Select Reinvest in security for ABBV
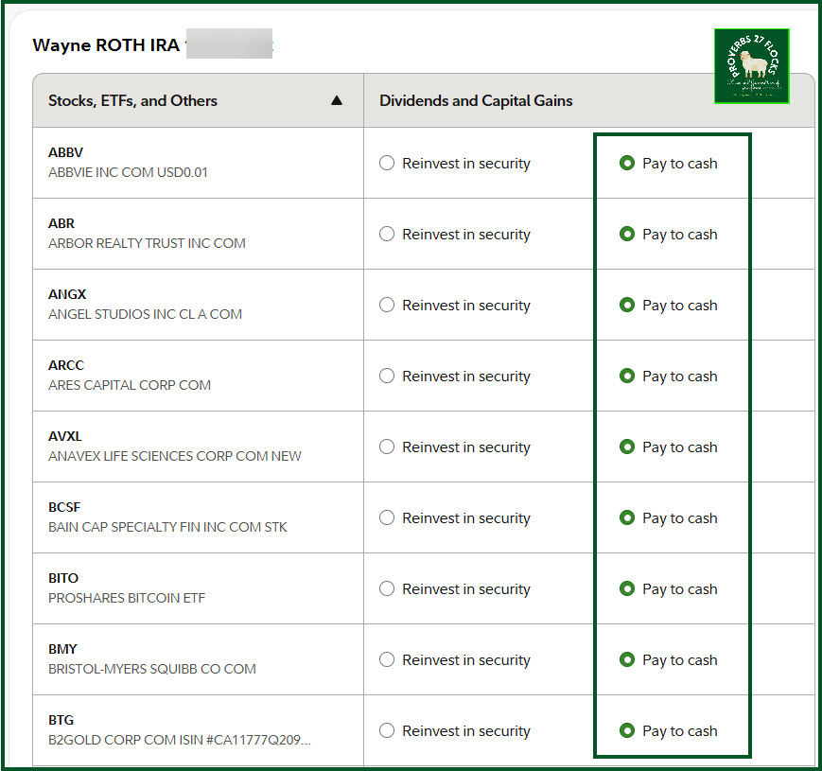This screenshot has width=822, height=771. [387, 163]
